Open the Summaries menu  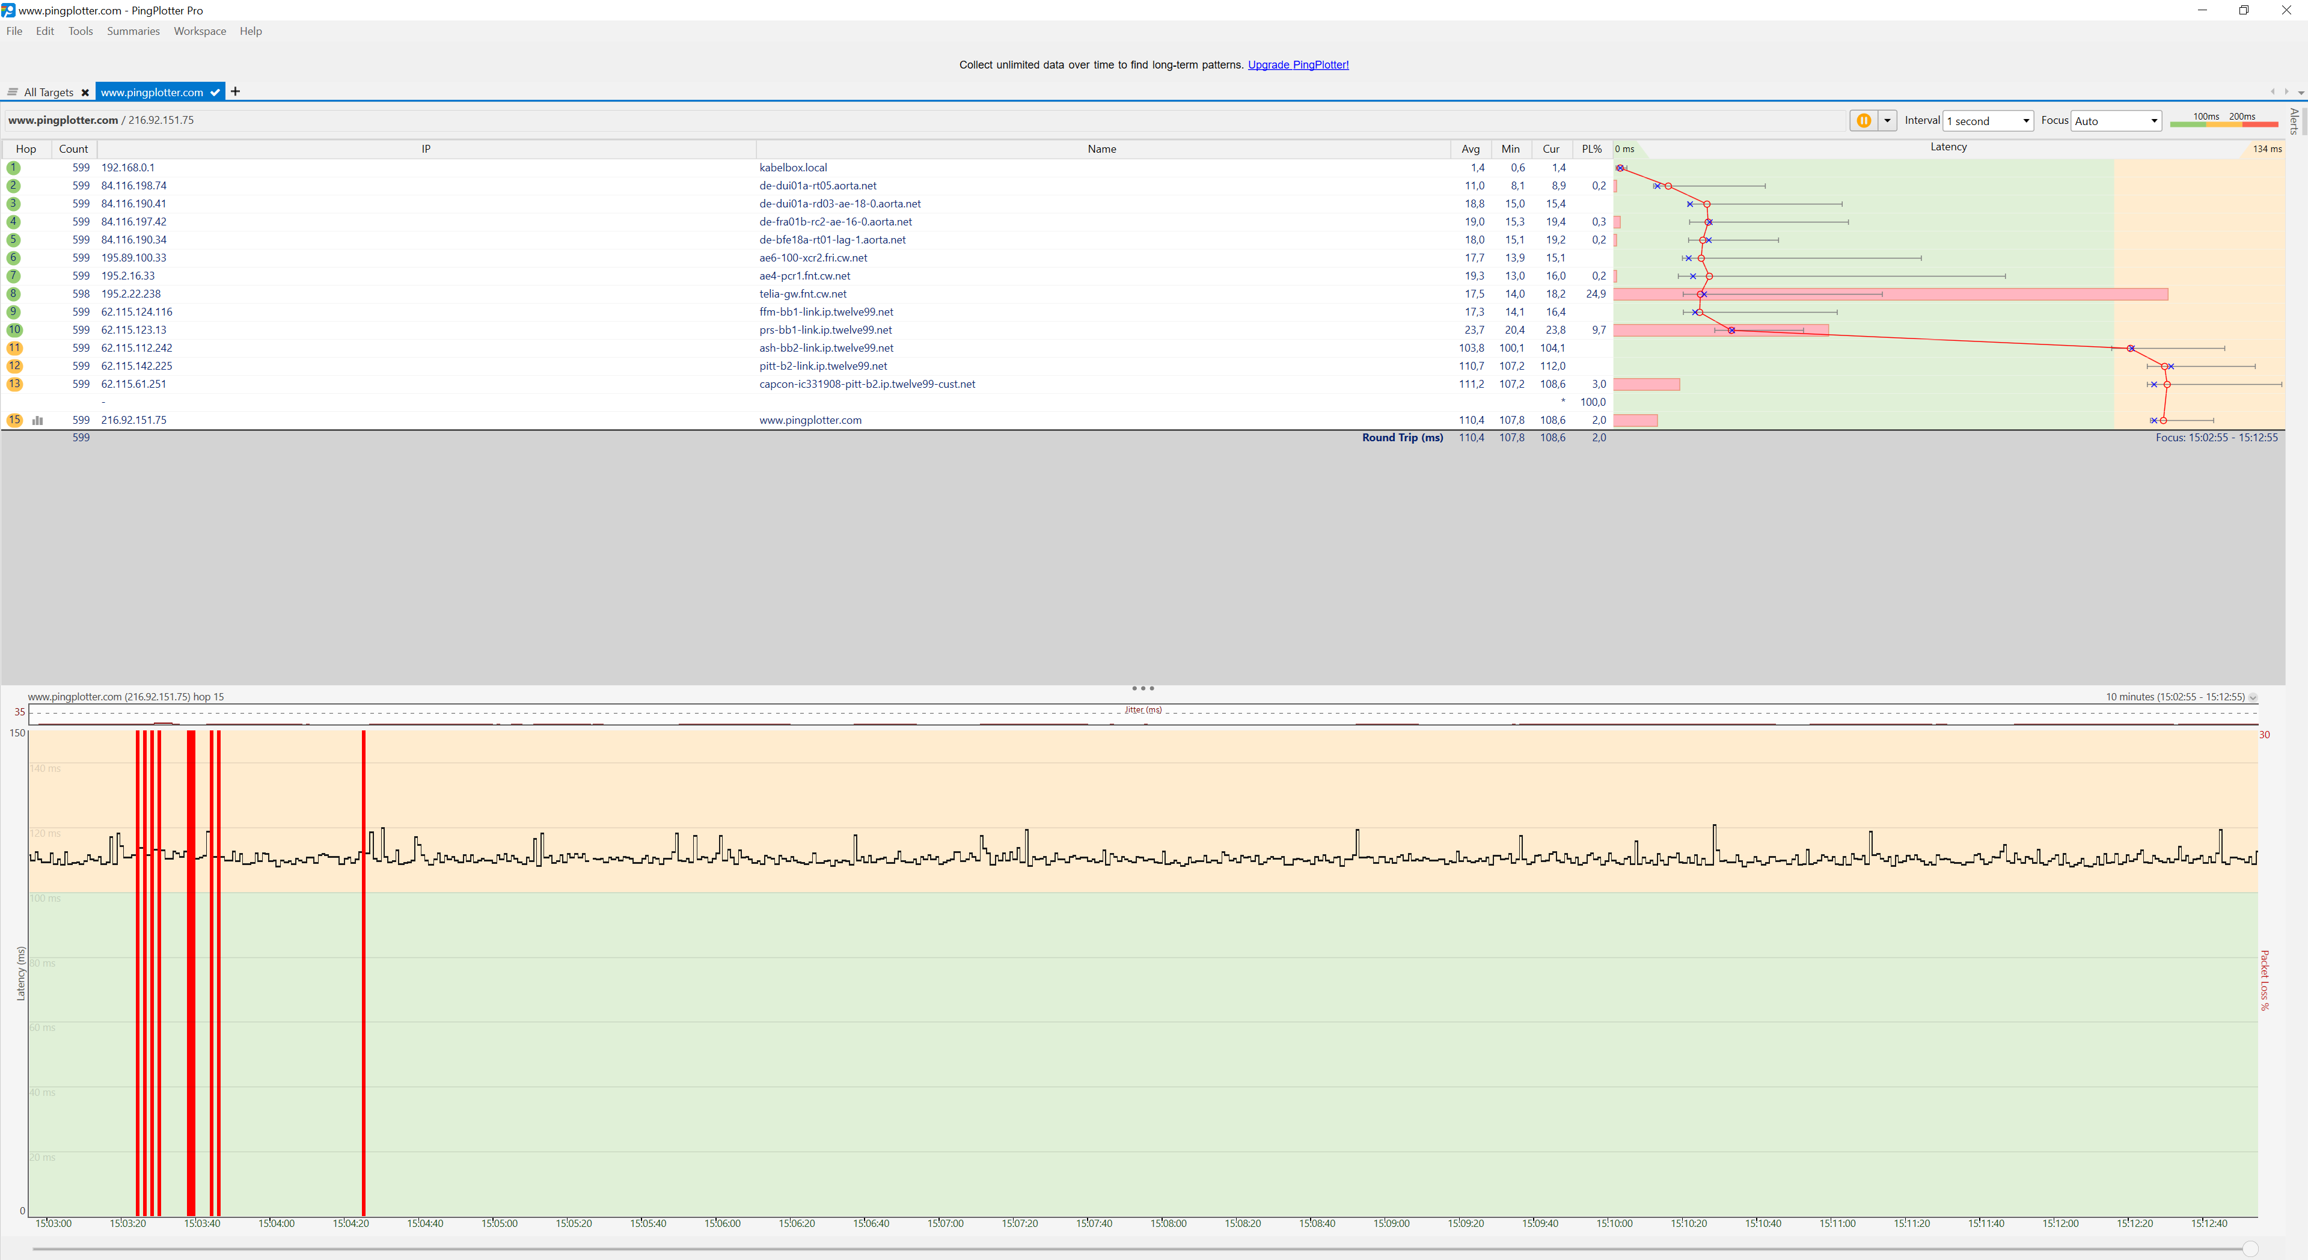click(133, 31)
